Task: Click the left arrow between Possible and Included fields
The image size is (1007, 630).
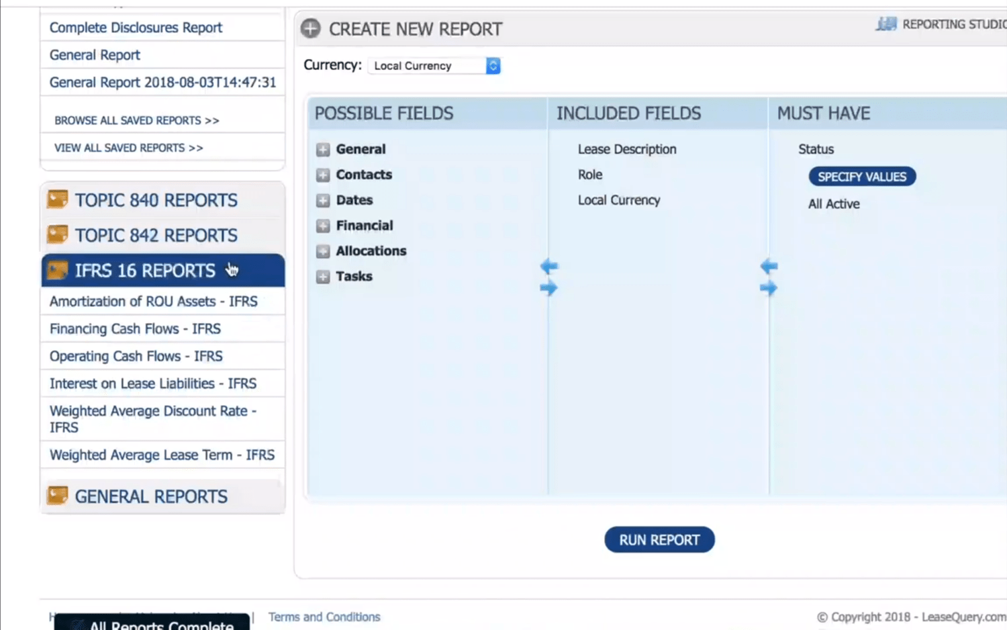Action: point(549,266)
